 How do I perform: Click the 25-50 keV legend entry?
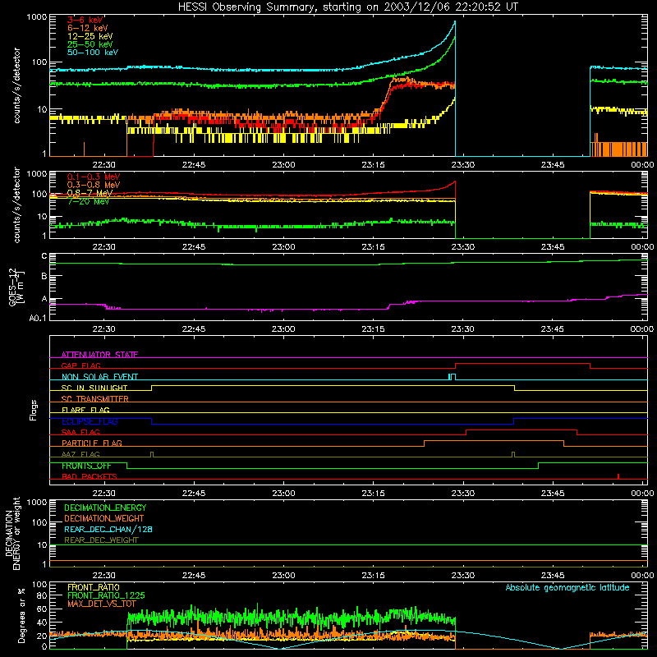click(90, 44)
